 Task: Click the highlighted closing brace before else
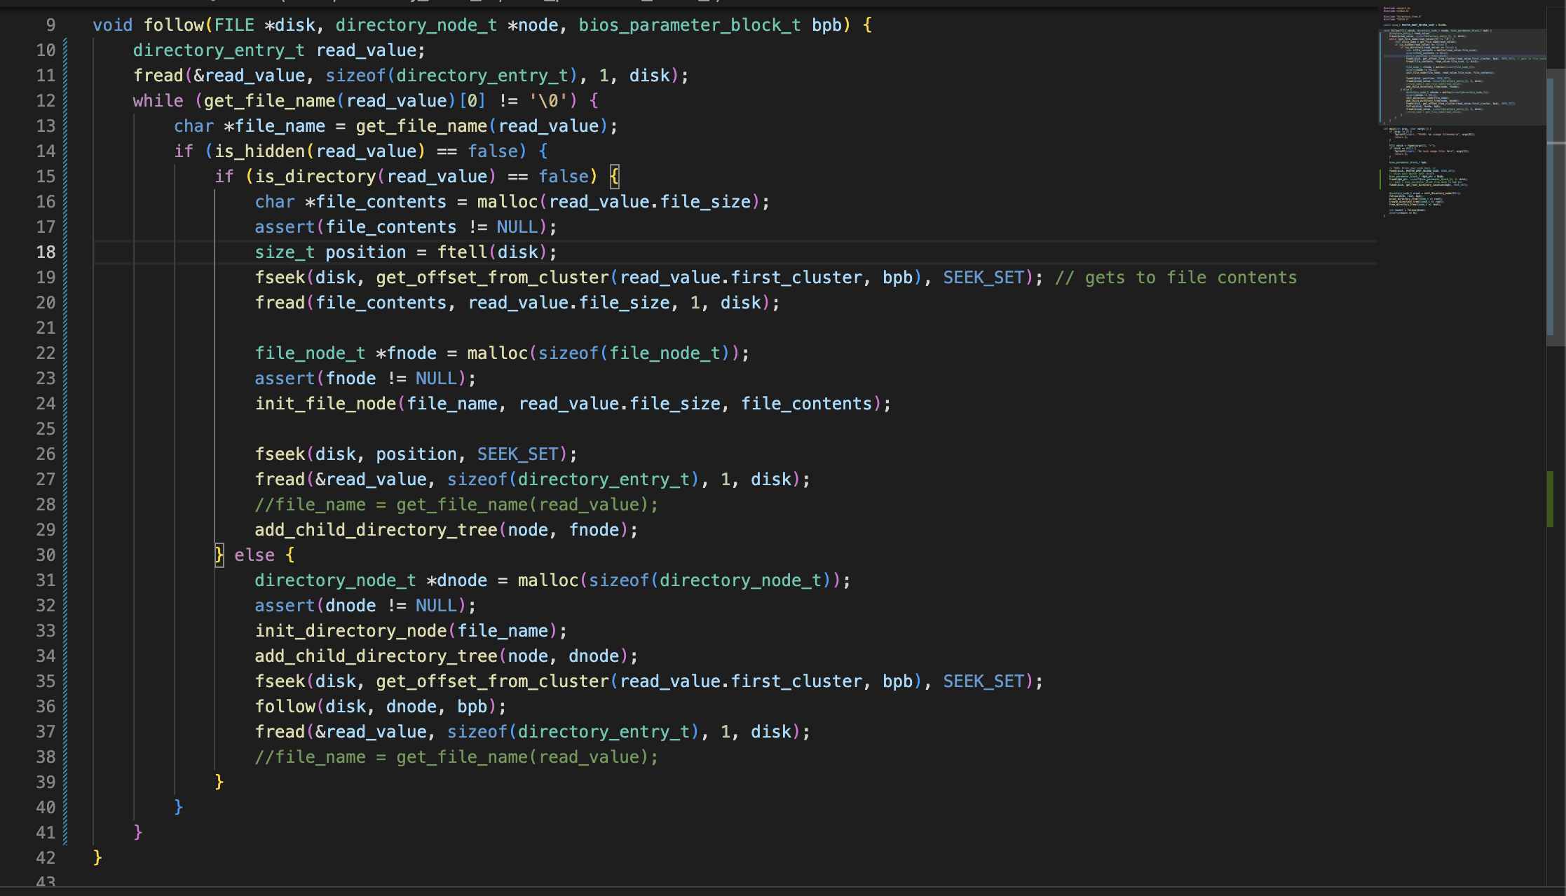[x=219, y=555]
